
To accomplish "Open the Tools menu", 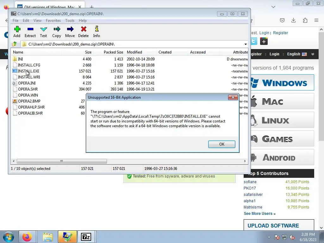I will (70, 21).
